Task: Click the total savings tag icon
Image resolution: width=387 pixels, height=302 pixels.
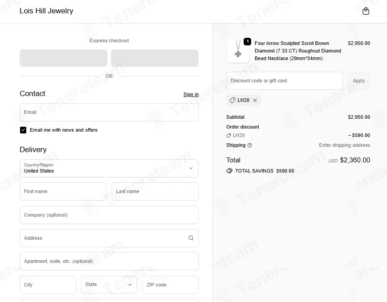Action: point(229,171)
